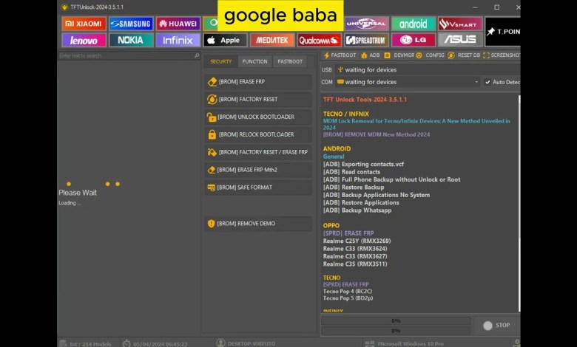The width and height of the screenshot is (577, 347).
Task: Click Realme C33 (RMX3627) entry
Action: point(355,256)
